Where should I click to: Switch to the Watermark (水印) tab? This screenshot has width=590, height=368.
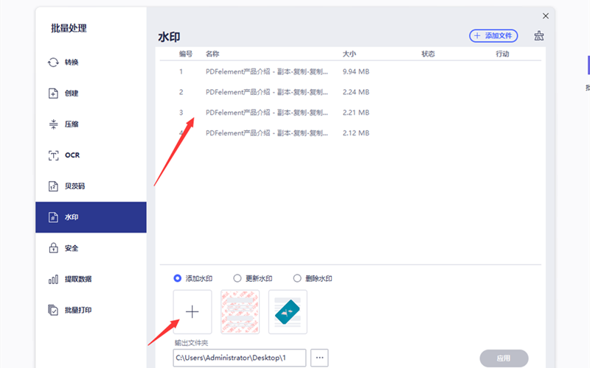(91, 217)
